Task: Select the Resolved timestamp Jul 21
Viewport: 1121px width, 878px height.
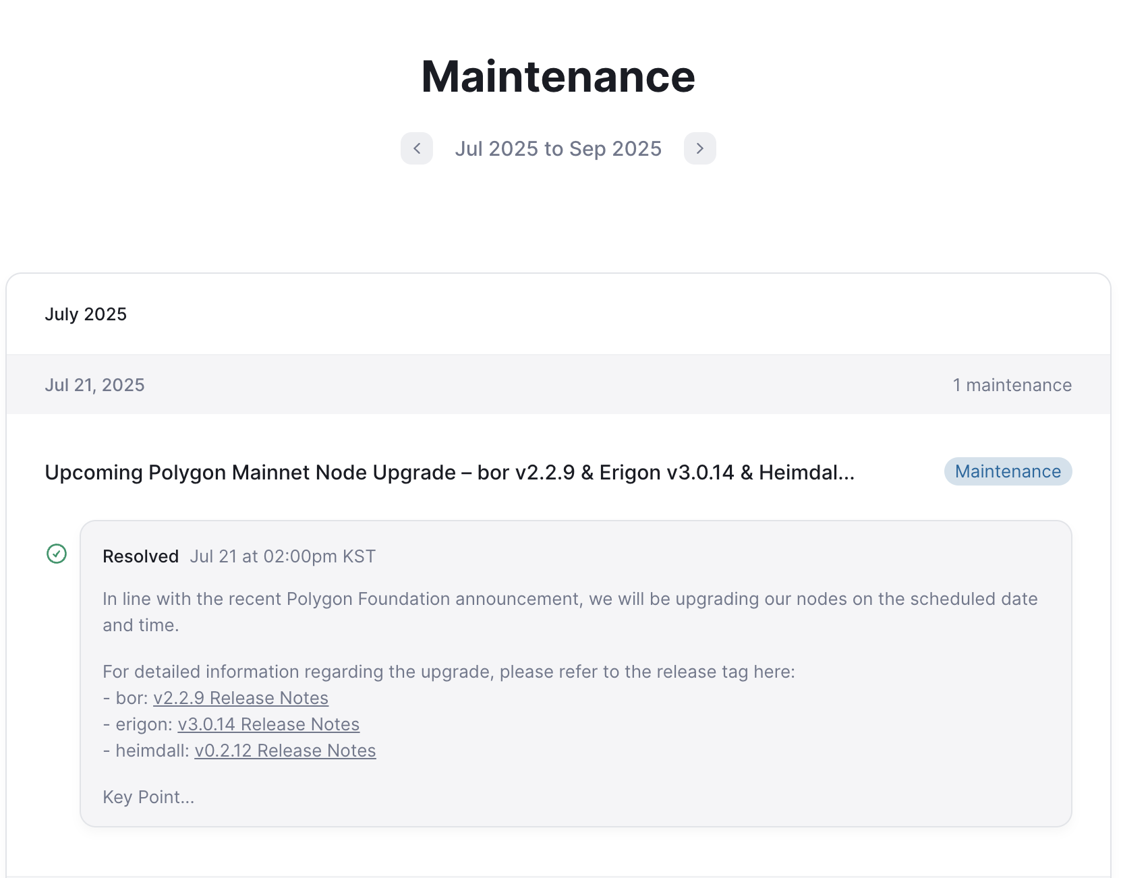Action: [x=283, y=556]
